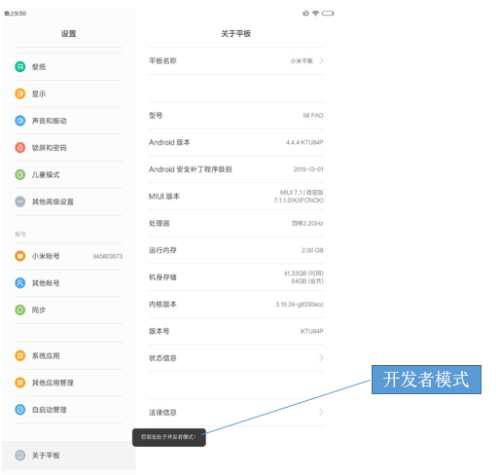Tap the 3.10.24 kernel version value

coord(300,304)
